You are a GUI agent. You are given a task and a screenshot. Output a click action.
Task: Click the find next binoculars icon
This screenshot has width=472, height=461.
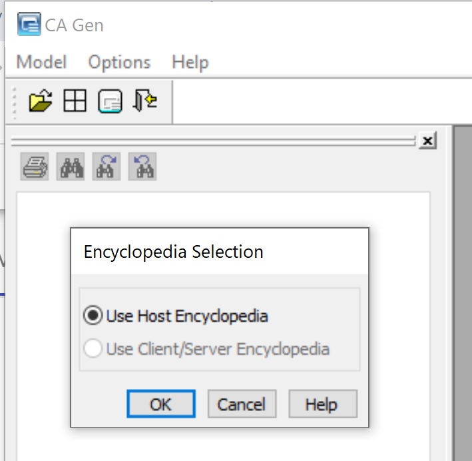[107, 167]
